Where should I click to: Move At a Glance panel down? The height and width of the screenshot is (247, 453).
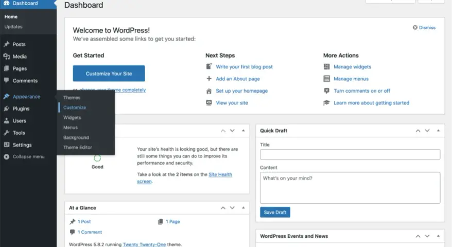232,208
